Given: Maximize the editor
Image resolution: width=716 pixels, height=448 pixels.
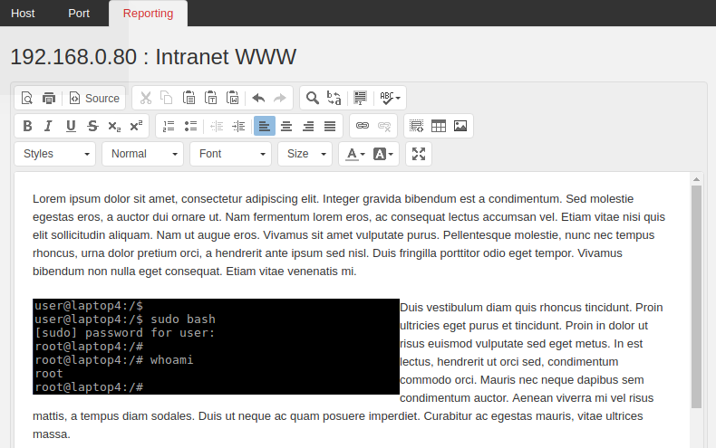Looking at the screenshot, I should tap(419, 154).
